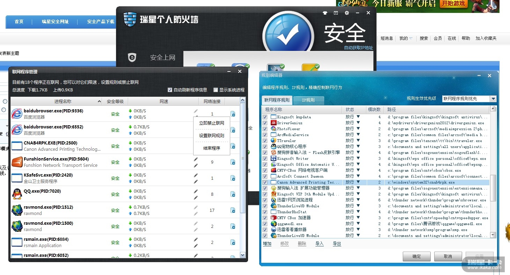Click the rule icon for QQ.exe row

coord(233,194)
